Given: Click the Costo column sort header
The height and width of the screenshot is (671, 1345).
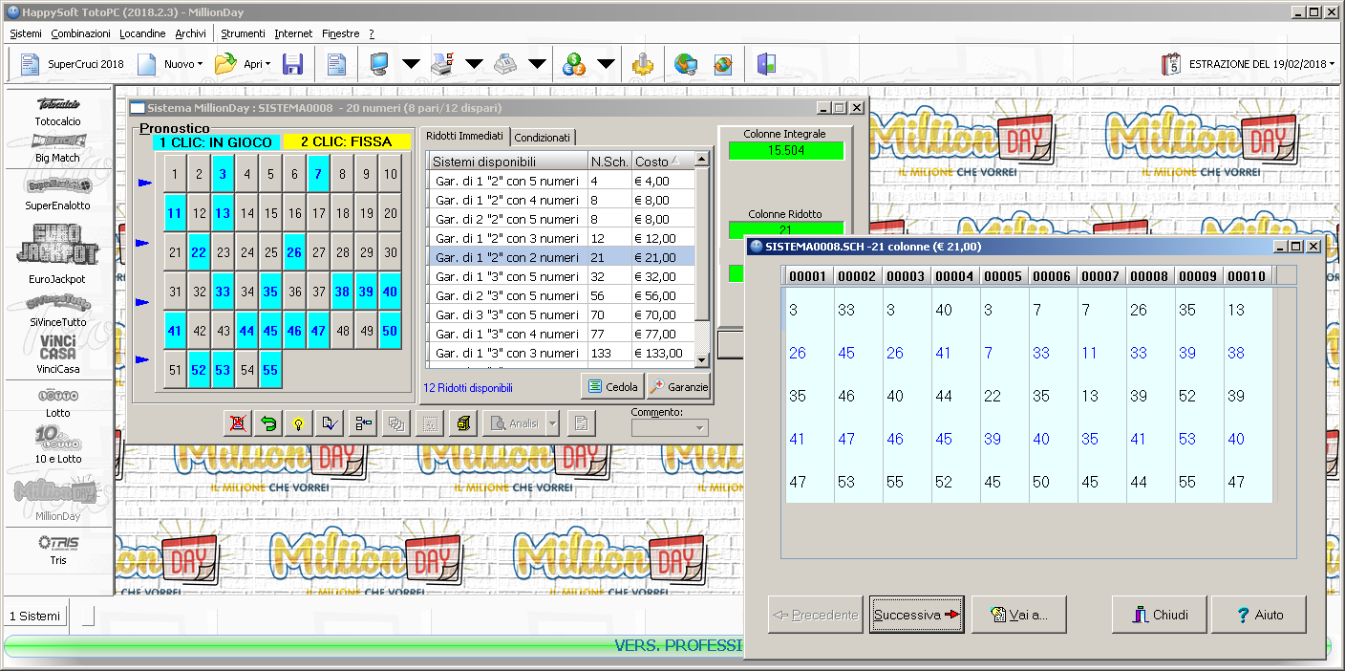Looking at the screenshot, I should [x=661, y=162].
